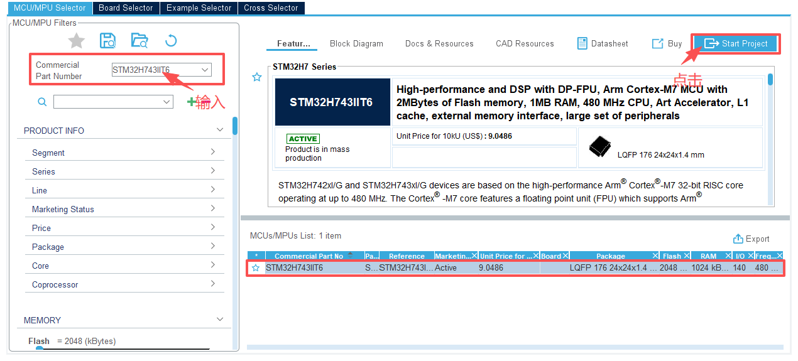Expand the Package filter
The height and width of the screenshot is (361, 798).
point(213,246)
